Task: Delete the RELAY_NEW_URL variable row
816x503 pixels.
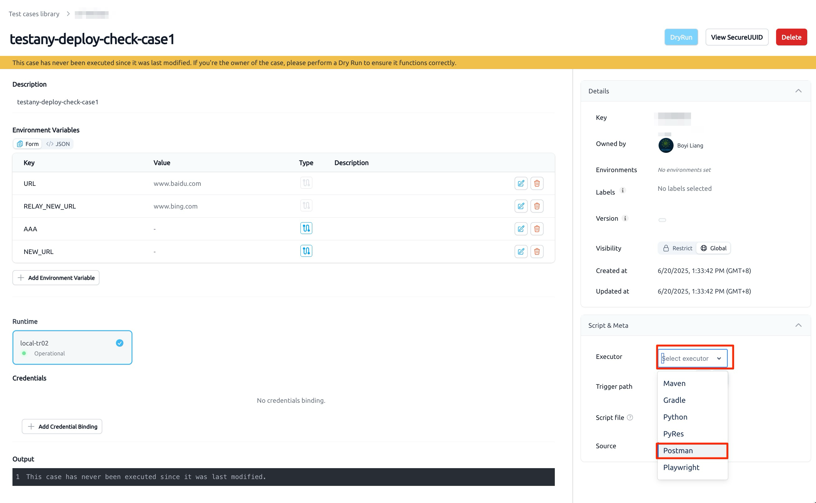Action: 537,206
